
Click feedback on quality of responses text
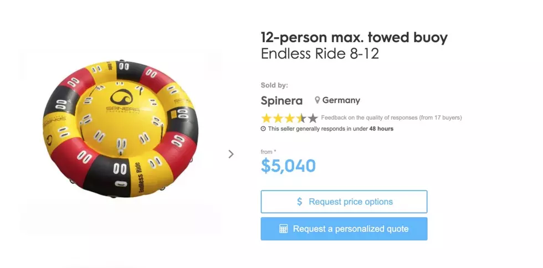pyautogui.click(x=391, y=118)
